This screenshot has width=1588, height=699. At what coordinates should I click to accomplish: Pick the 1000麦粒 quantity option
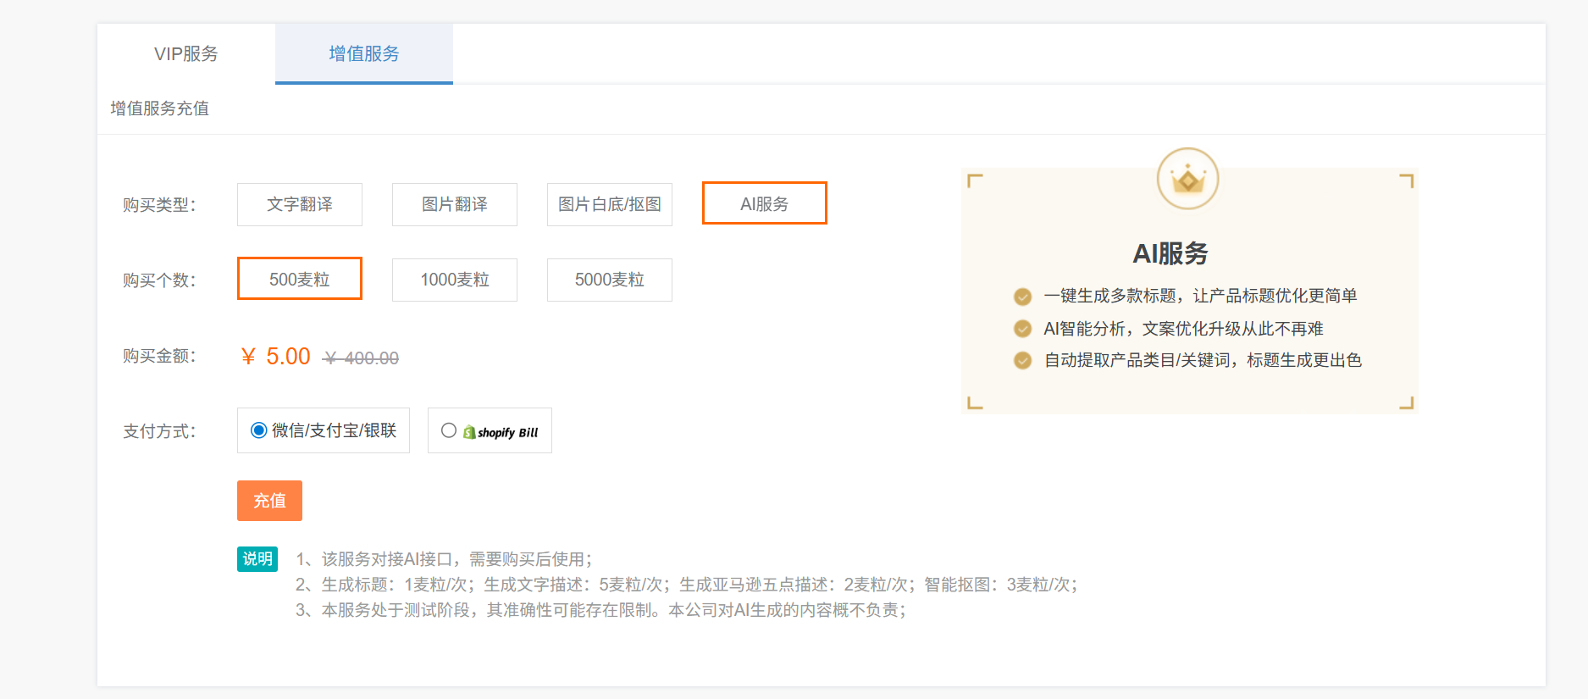(455, 280)
